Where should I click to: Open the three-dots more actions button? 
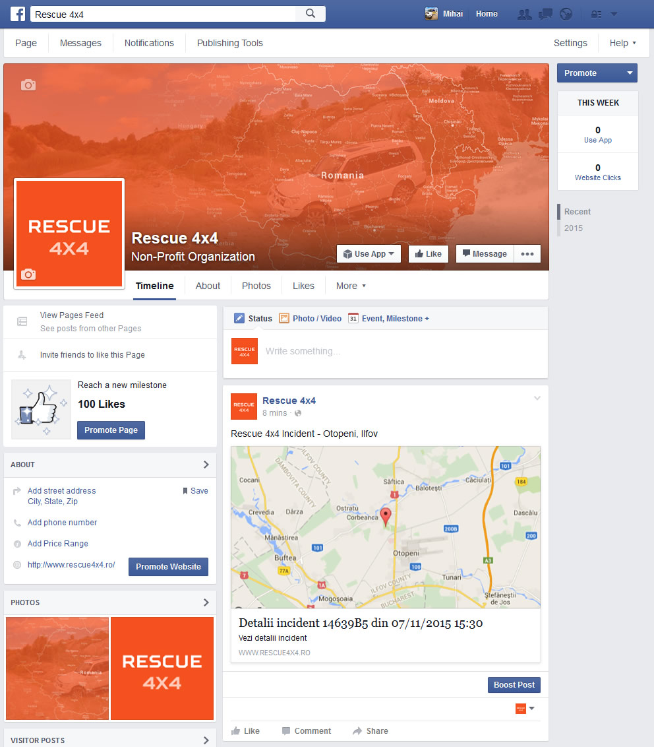click(x=527, y=254)
